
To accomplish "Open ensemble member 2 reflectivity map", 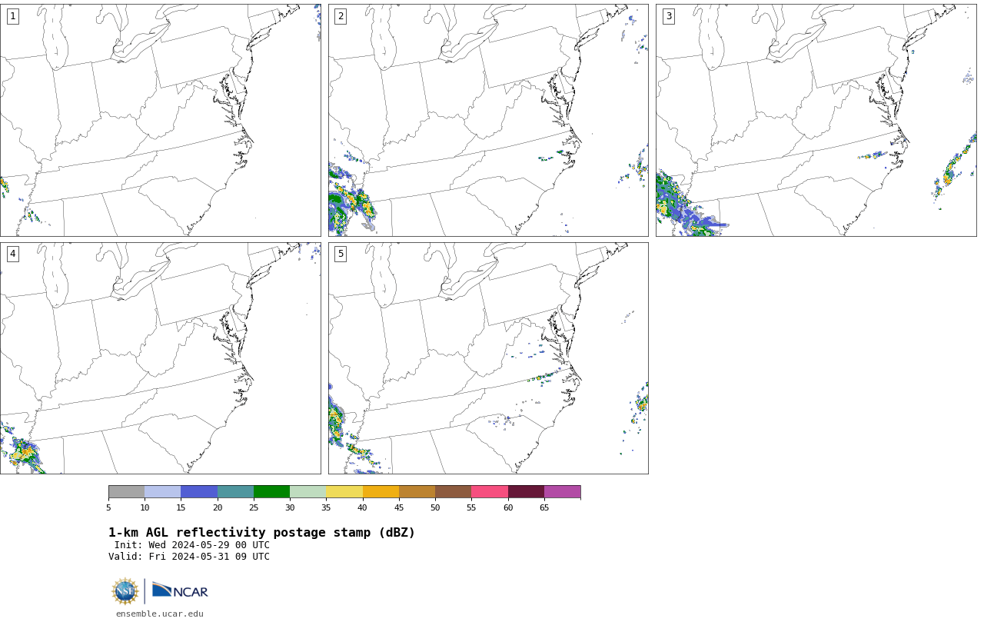I will tap(488, 120).
